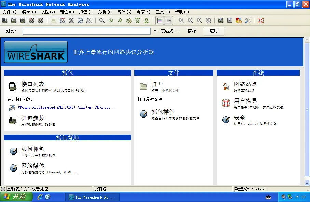310x202 pixels.
Task: Stop the running capture icon
Action: tap(31, 20)
